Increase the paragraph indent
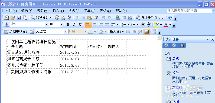Image resolution: width=215 pixels, height=103 pixels. (x=149, y=25)
